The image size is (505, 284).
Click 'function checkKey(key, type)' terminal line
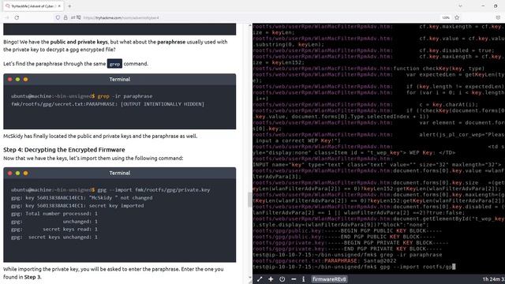pyautogui.click(x=439, y=69)
